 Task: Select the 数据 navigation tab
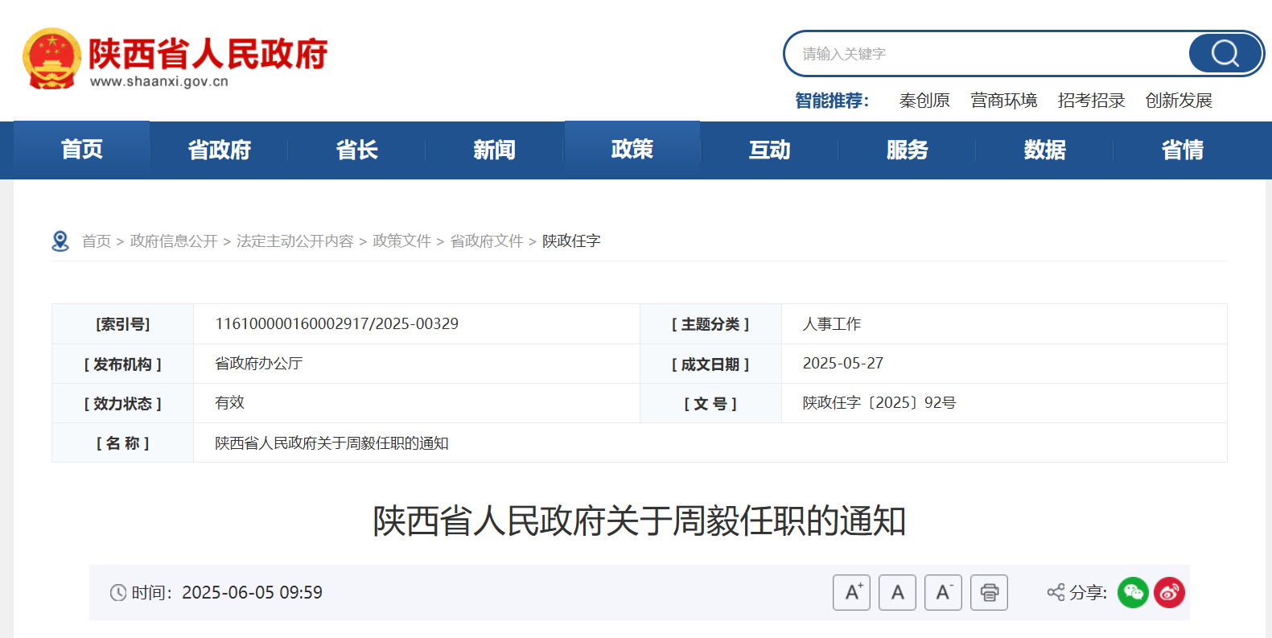pyautogui.click(x=1044, y=150)
